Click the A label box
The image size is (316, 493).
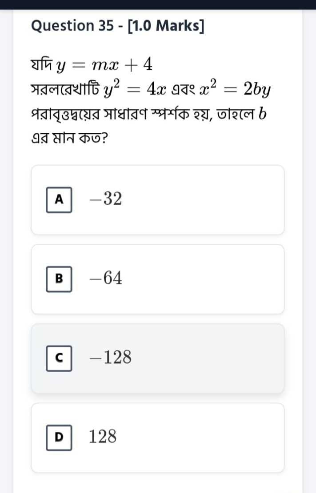(59, 199)
